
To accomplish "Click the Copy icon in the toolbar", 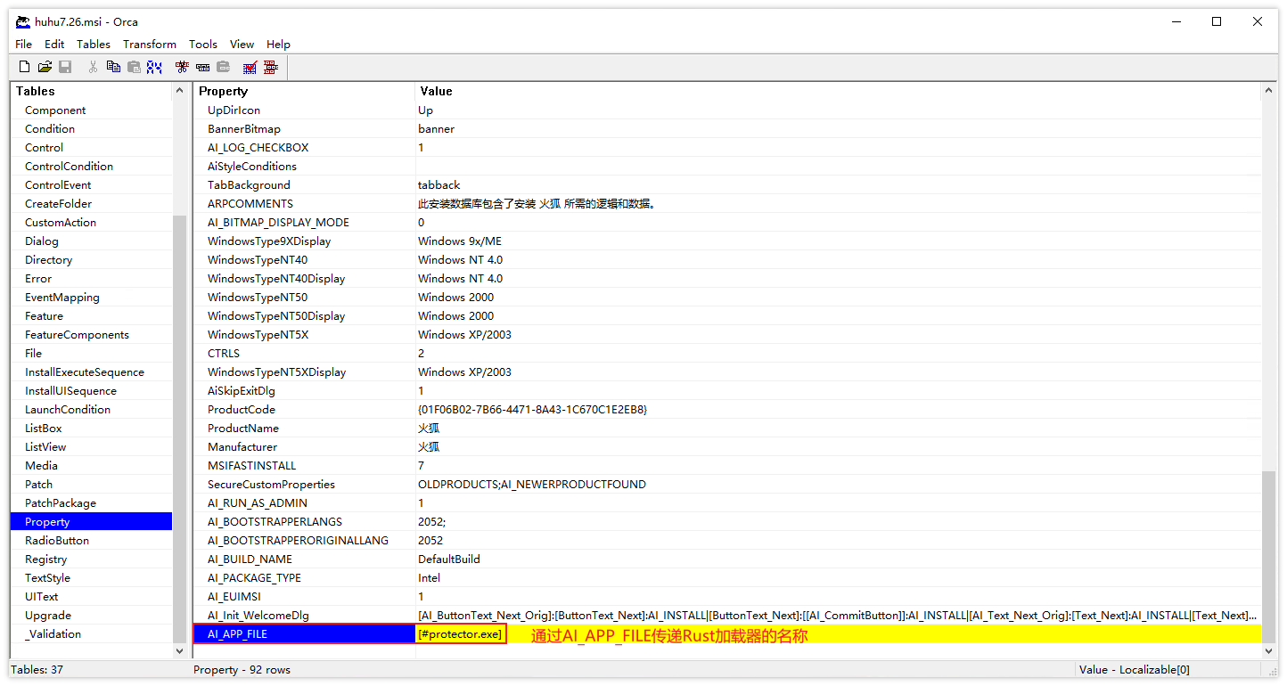I will point(113,67).
